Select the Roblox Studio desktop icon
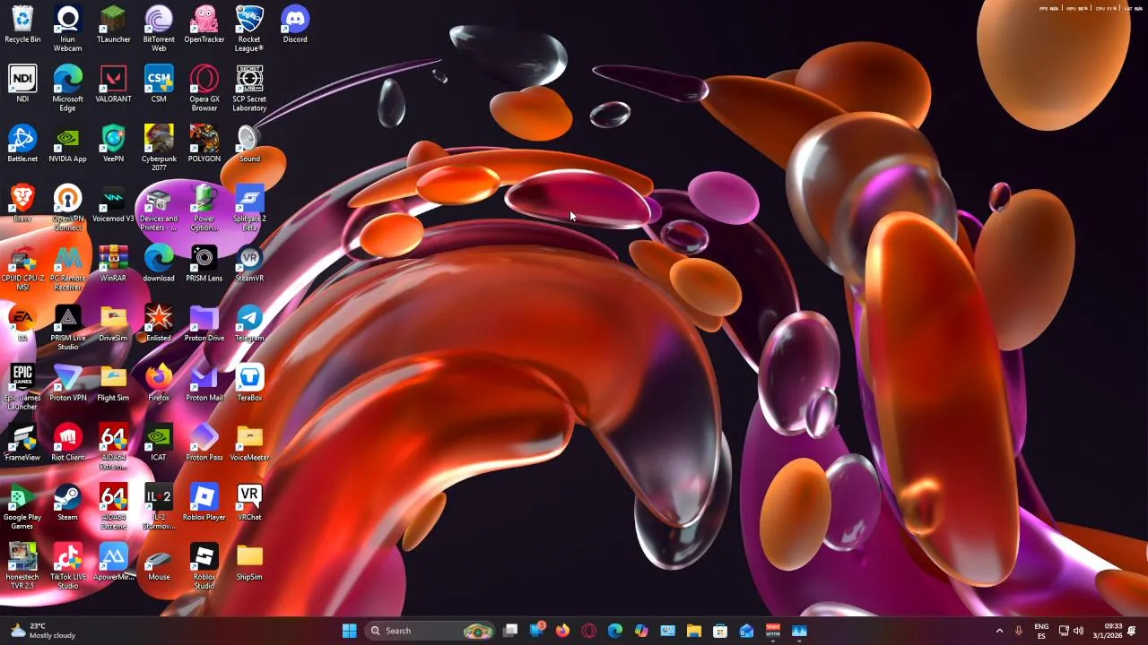Image resolution: width=1148 pixels, height=645 pixels. [x=204, y=566]
